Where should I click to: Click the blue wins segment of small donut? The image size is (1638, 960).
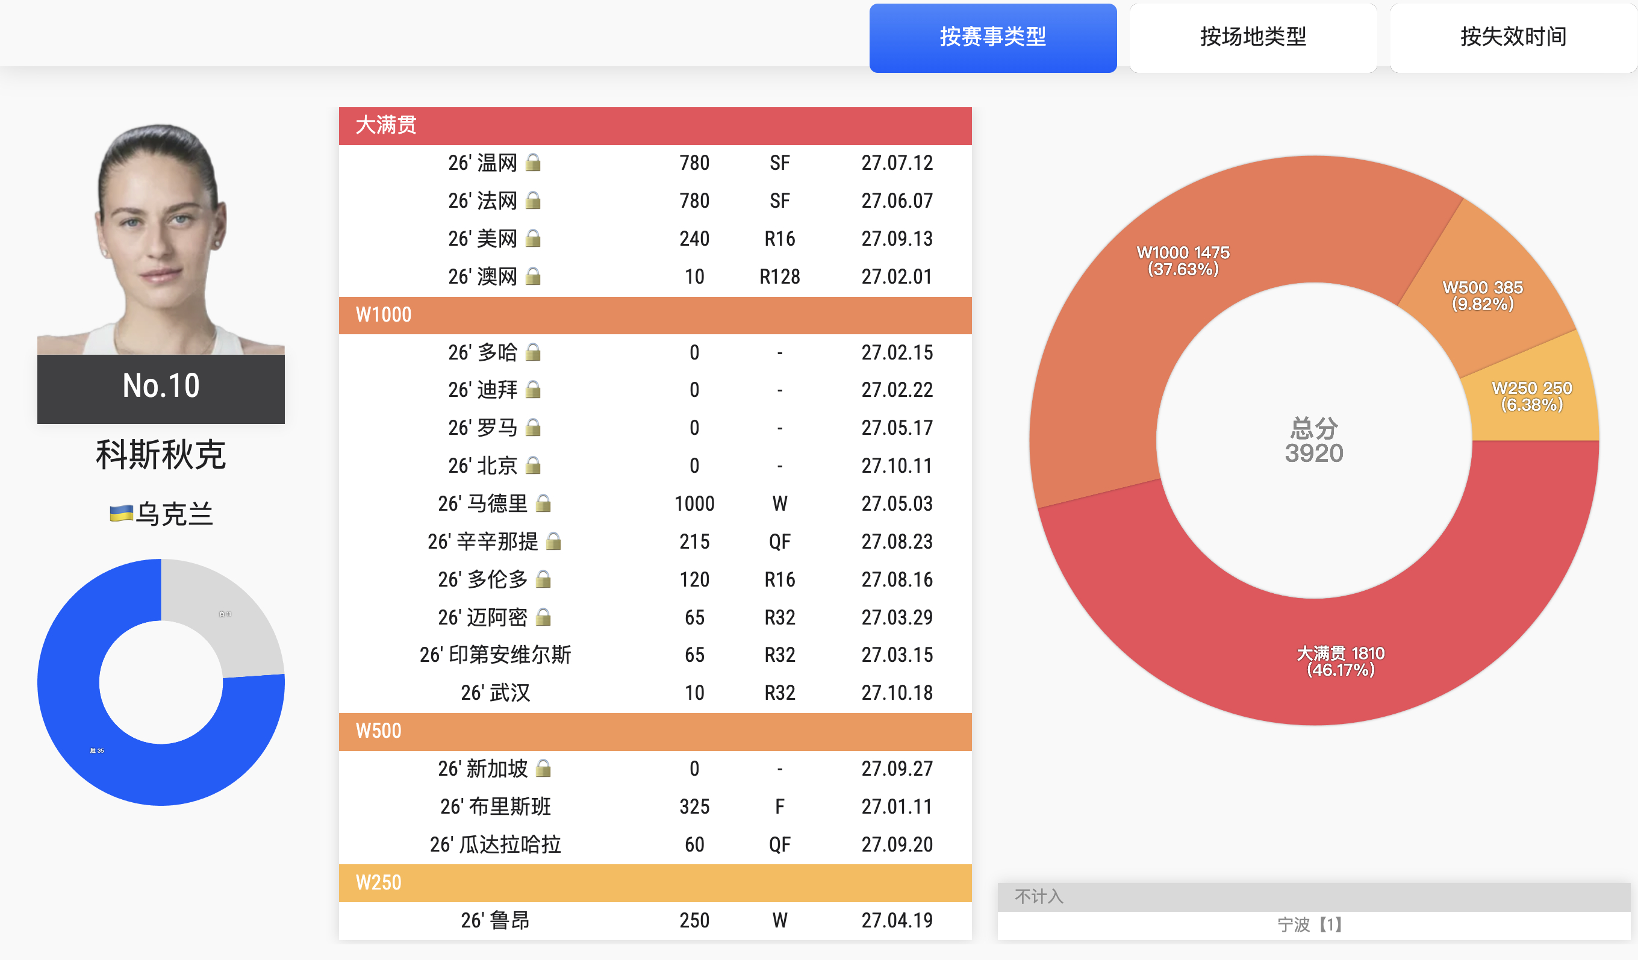pos(97,750)
